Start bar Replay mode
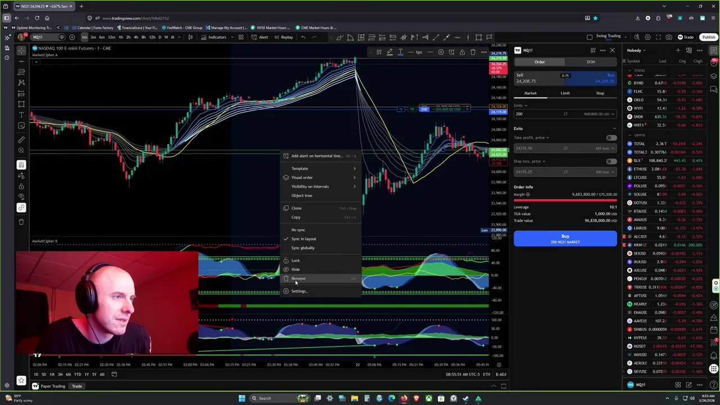Screen dimensions: 720x405 (x=283, y=37)
